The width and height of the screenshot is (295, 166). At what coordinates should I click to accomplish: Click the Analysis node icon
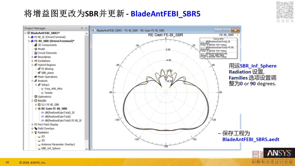pos(36,81)
